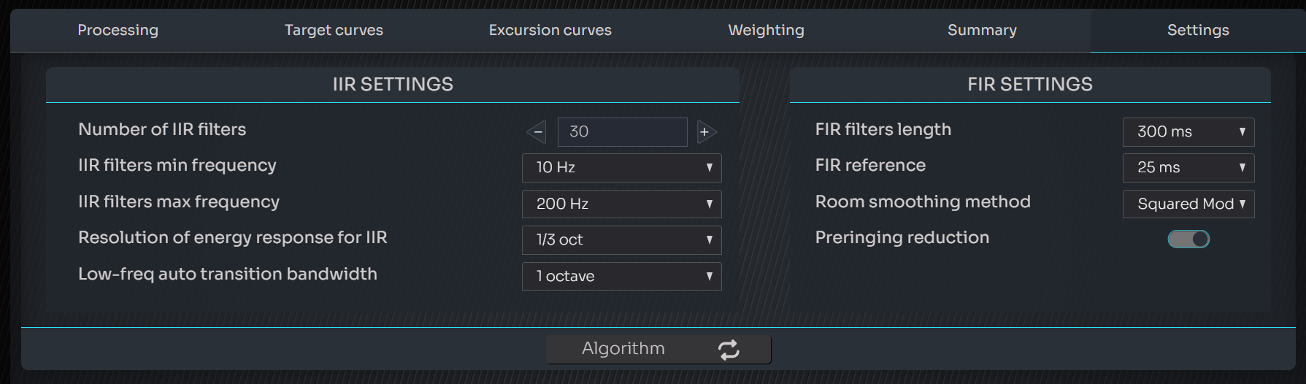1306x384 pixels.
Task: Expand the IIR filters max frequency dropdown
Action: tap(621, 204)
